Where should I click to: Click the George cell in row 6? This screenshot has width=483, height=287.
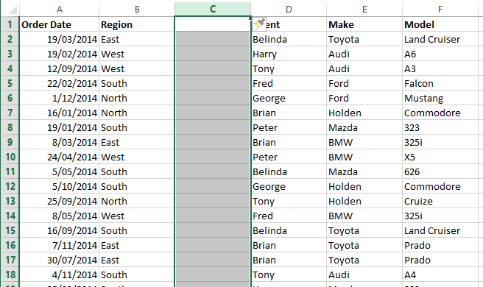click(x=289, y=98)
